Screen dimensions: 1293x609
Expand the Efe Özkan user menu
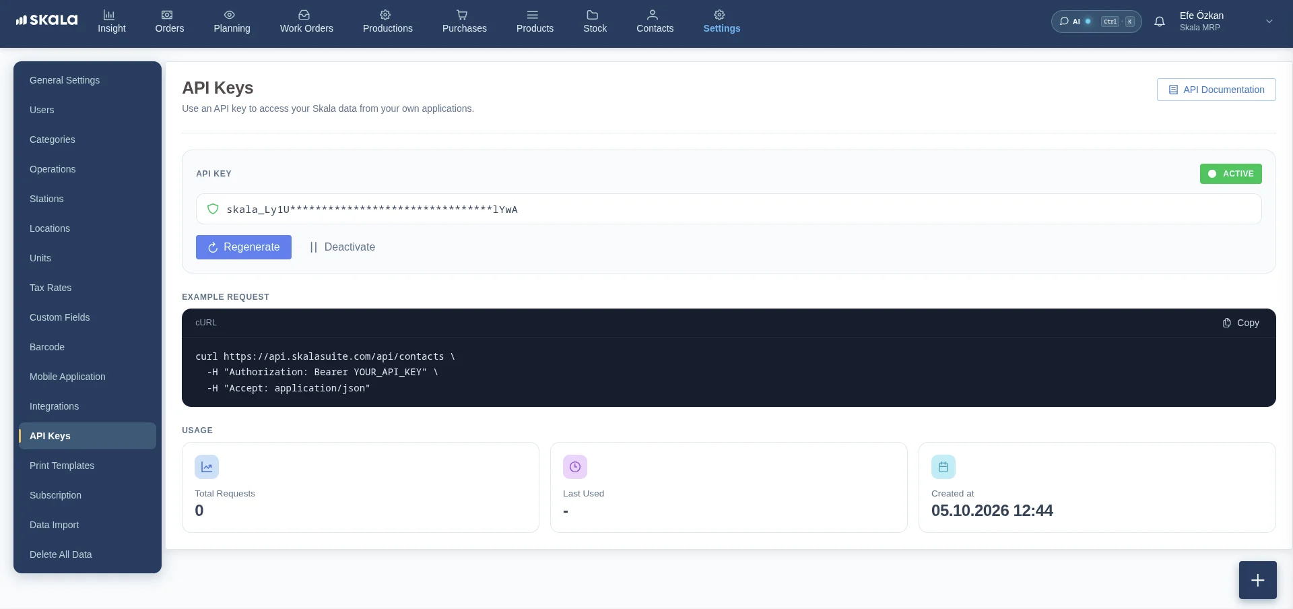pyautogui.click(x=1226, y=22)
